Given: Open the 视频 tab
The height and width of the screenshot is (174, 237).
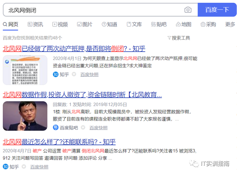Looking at the screenshot, I should (x=60, y=24).
